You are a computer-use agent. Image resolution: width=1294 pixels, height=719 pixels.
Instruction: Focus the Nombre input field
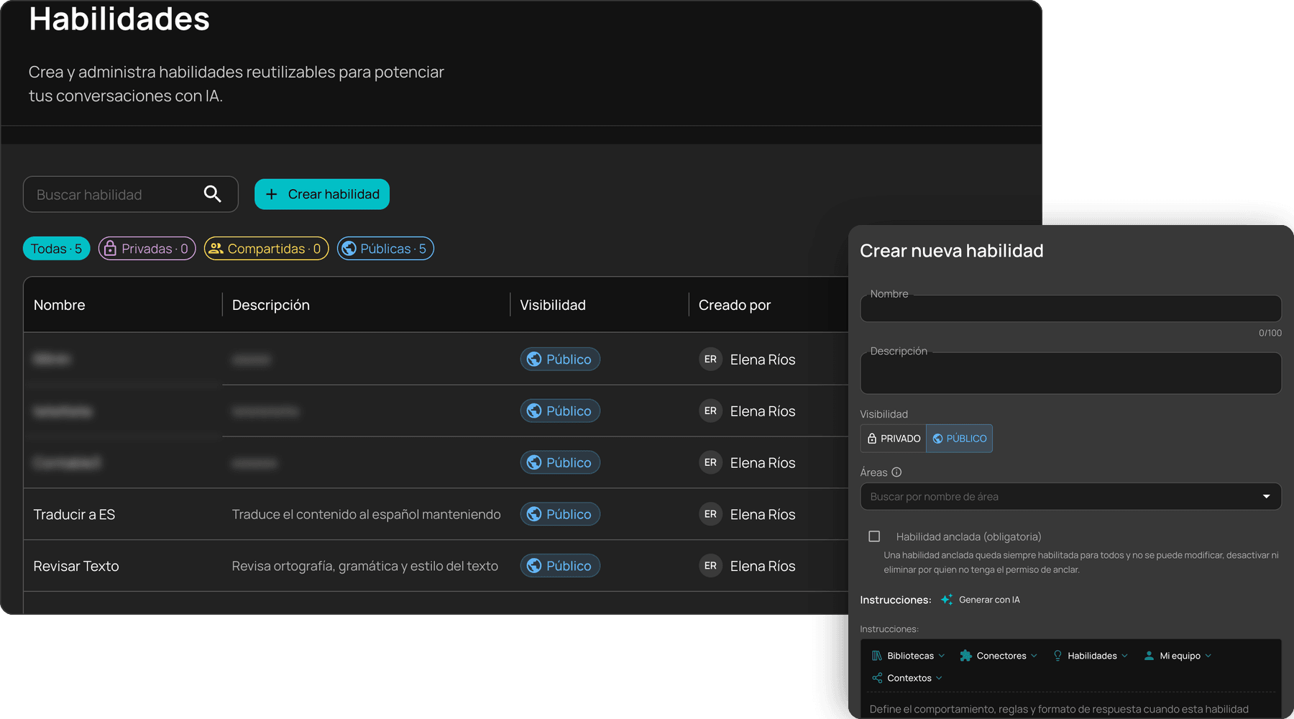click(1070, 308)
